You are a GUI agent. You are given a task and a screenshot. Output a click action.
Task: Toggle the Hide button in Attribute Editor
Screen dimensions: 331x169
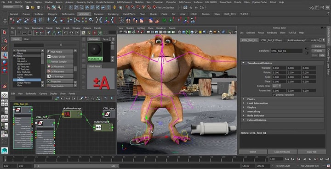(322, 55)
